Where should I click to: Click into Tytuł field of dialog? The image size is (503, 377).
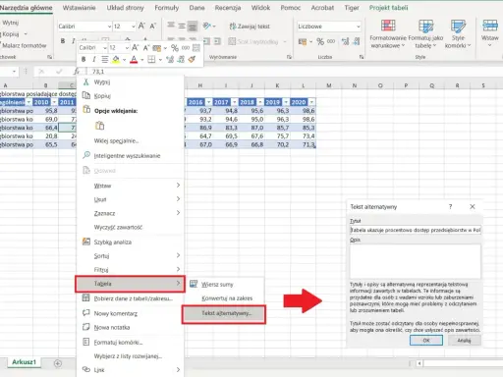tap(416, 230)
